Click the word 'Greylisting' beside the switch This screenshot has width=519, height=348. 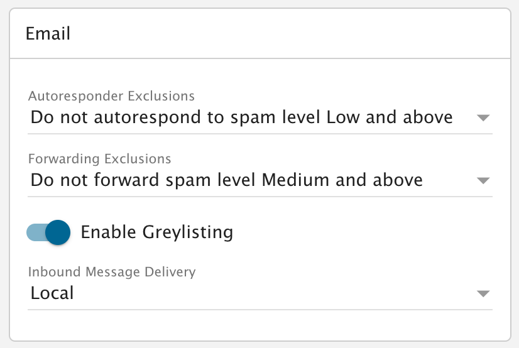pyautogui.click(x=188, y=232)
